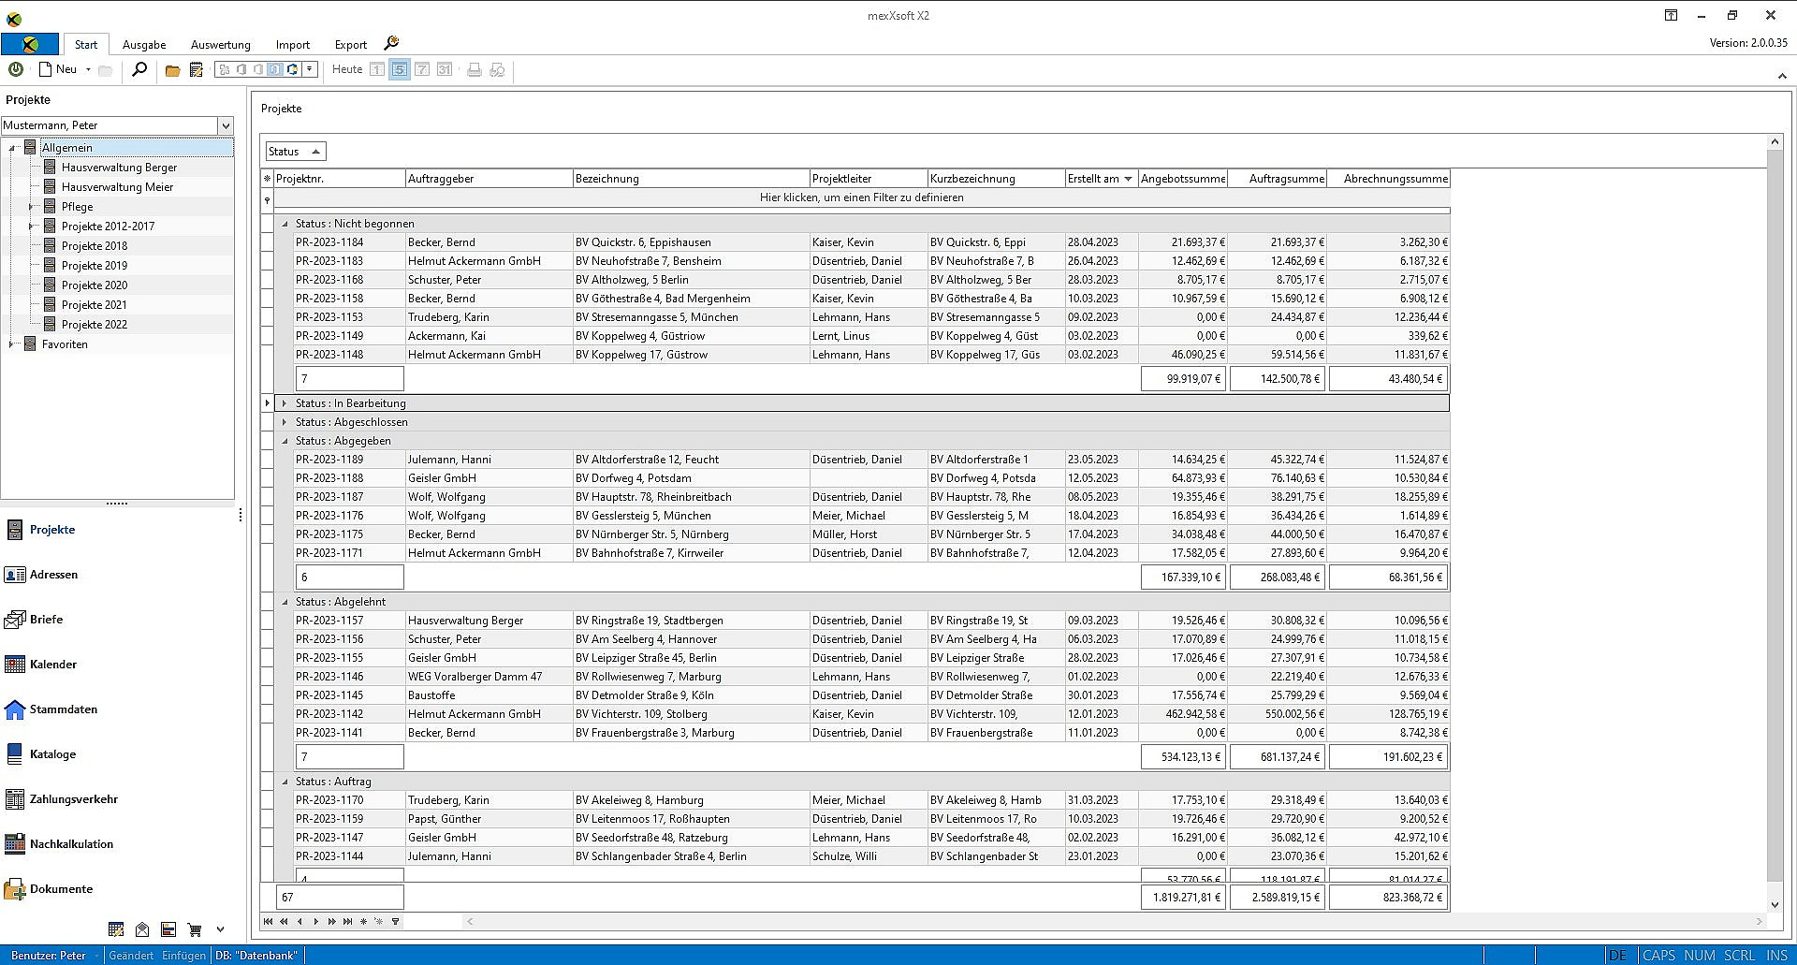Click the Heute today button

pos(347,69)
